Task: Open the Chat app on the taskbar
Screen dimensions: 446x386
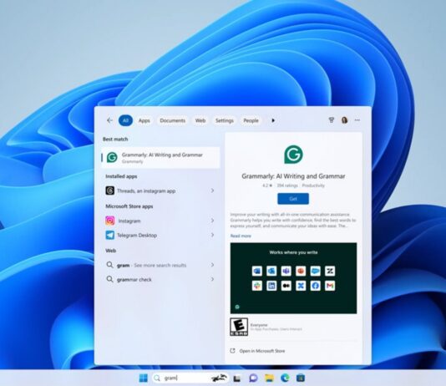Action: 253,378
